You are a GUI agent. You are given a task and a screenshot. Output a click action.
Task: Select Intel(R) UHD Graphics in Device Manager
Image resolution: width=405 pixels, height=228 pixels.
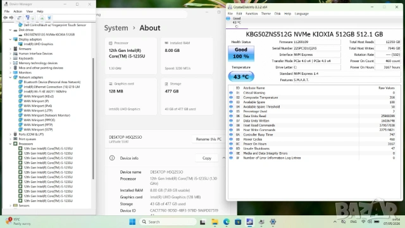(x=38, y=44)
